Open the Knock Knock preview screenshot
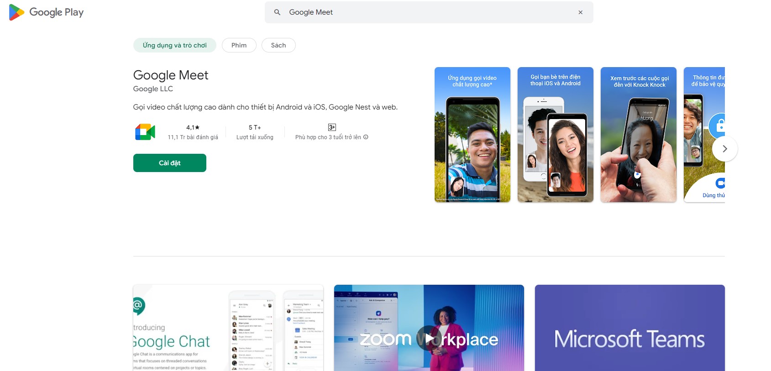Image resolution: width=771 pixels, height=371 pixels. click(639, 135)
